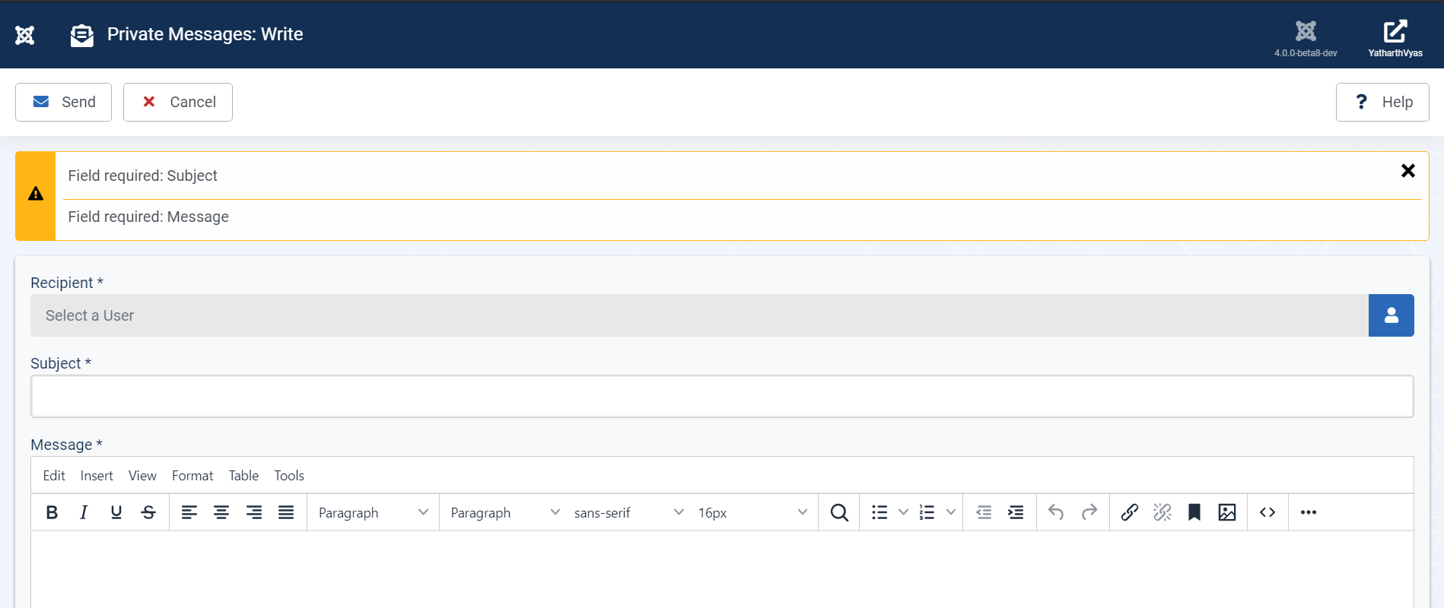Open find and replace search tool
Image resolution: width=1444 pixels, height=608 pixels.
pos(839,512)
